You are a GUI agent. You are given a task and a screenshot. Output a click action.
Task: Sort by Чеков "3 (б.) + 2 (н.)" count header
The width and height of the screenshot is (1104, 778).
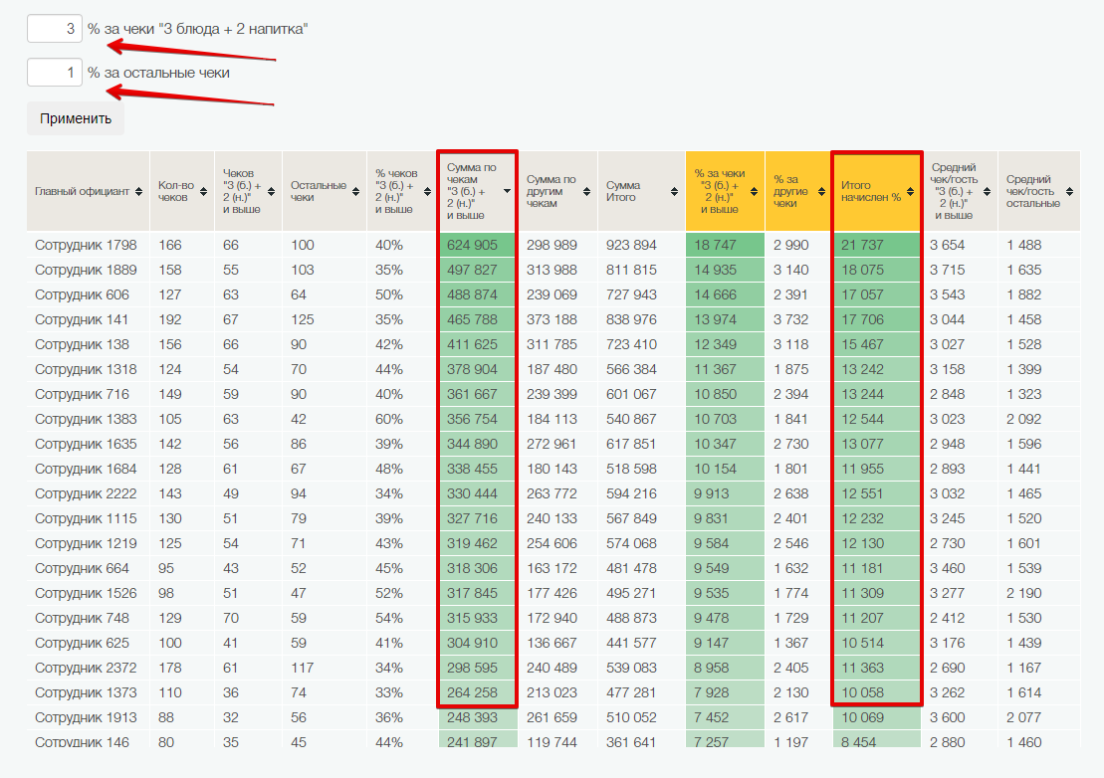coord(272,191)
